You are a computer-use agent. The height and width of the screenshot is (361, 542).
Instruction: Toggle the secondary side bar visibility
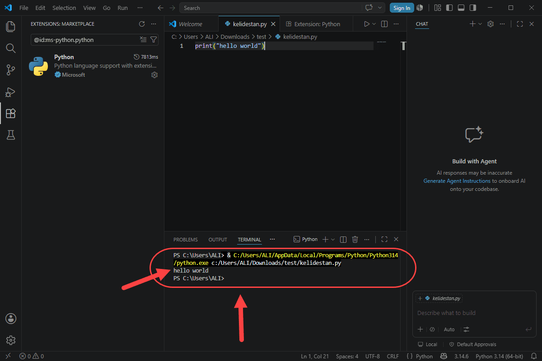[x=473, y=8]
